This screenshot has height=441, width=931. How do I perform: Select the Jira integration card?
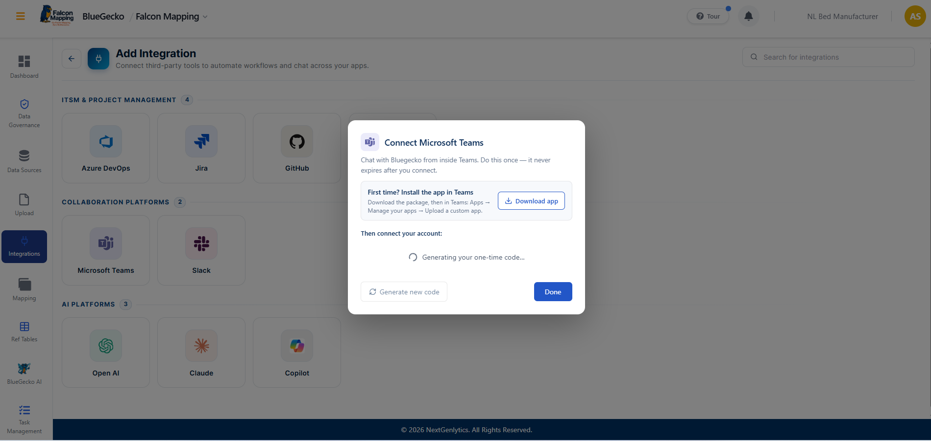click(x=201, y=148)
